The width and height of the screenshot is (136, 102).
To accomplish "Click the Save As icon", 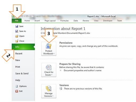I will point(17,31).
